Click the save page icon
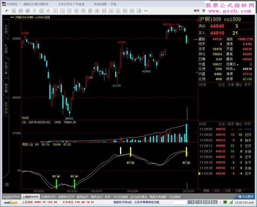This screenshot has height=207, width=257. (41, 11)
